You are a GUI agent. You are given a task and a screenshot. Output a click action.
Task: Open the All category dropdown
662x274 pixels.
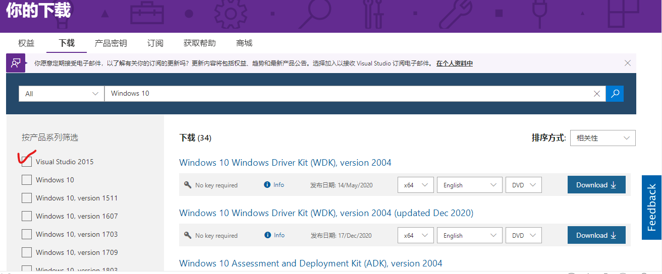[x=61, y=94]
